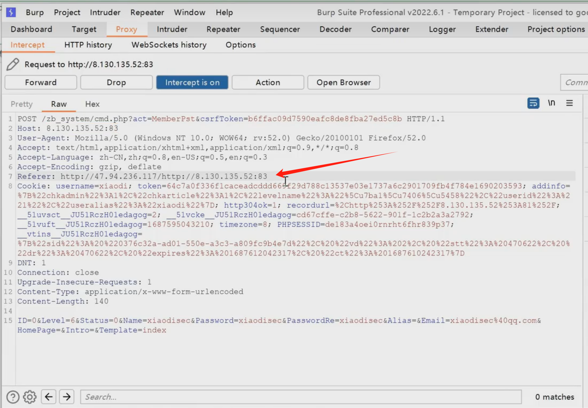The height and width of the screenshot is (408, 588).
Task: Click the Content-Type header line
Action: (x=130, y=292)
